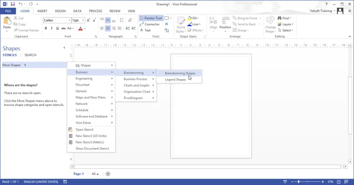
Task: Select the Page-1 page tab
Action: pos(79,174)
